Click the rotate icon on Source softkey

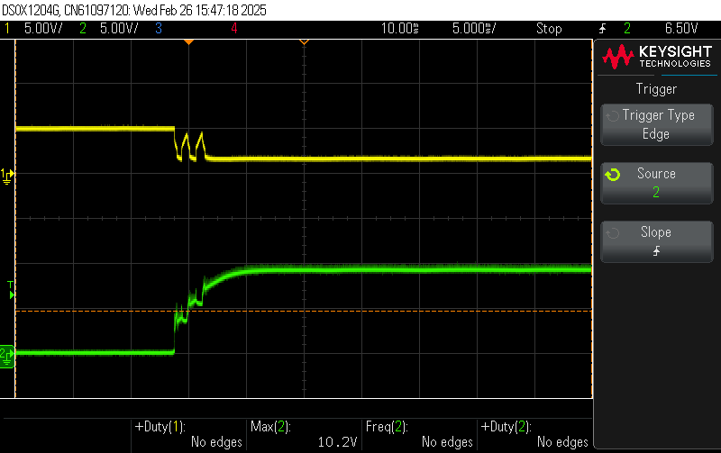(613, 175)
